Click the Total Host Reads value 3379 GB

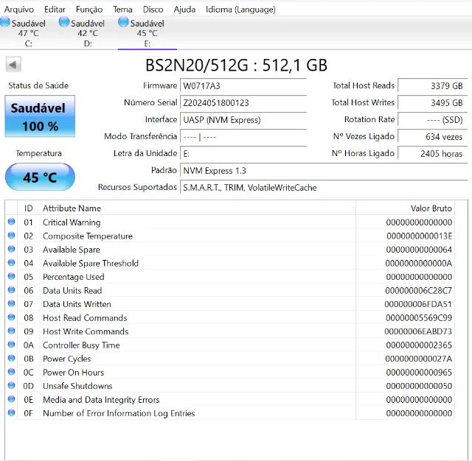433,85
